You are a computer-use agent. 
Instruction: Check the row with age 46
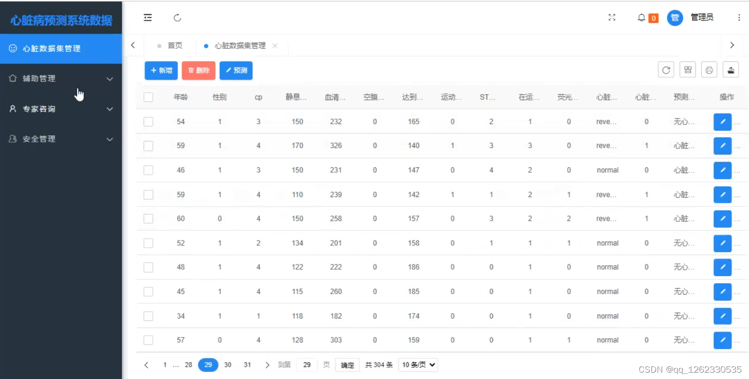(148, 170)
